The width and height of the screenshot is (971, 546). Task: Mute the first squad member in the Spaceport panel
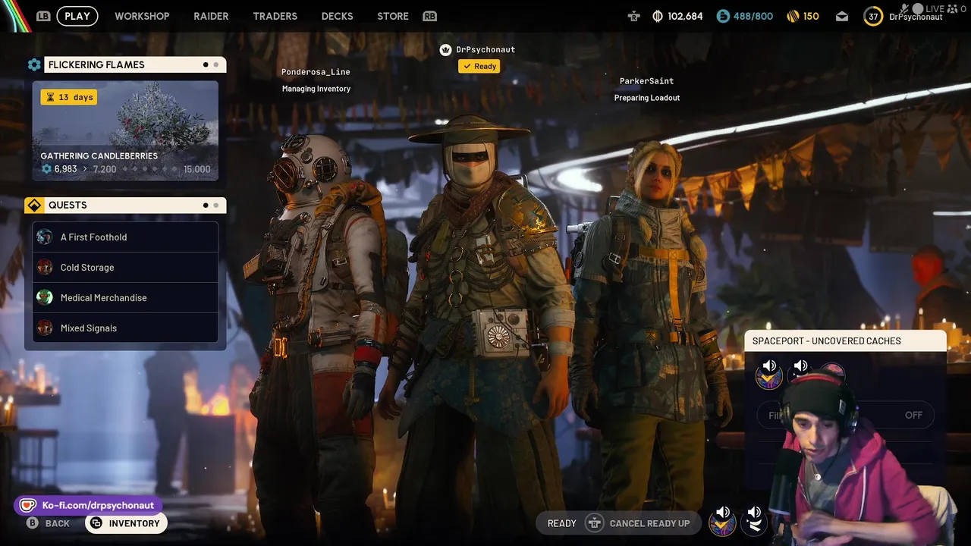click(x=769, y=374)
